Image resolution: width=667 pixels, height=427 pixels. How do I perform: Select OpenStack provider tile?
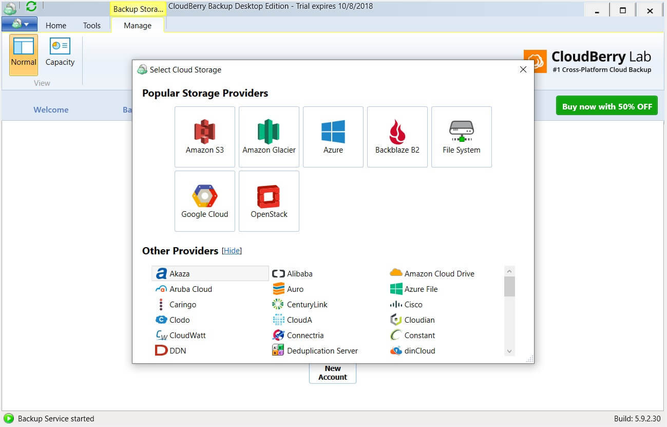269,201
